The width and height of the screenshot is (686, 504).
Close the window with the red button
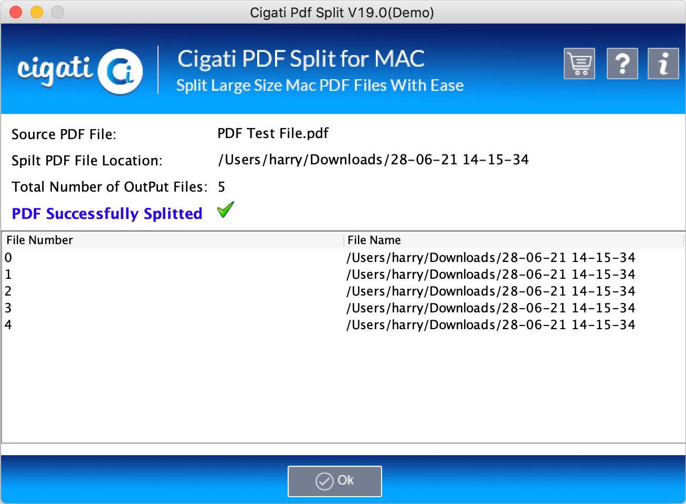16,12
